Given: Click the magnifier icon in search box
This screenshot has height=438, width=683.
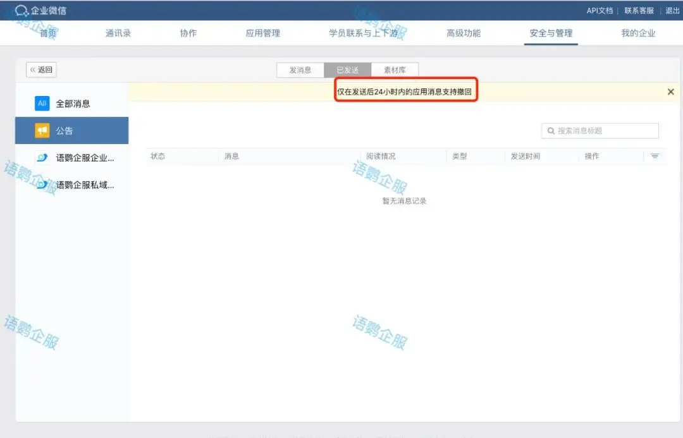Looking at the screenshot, I should [x=551, y=131].
